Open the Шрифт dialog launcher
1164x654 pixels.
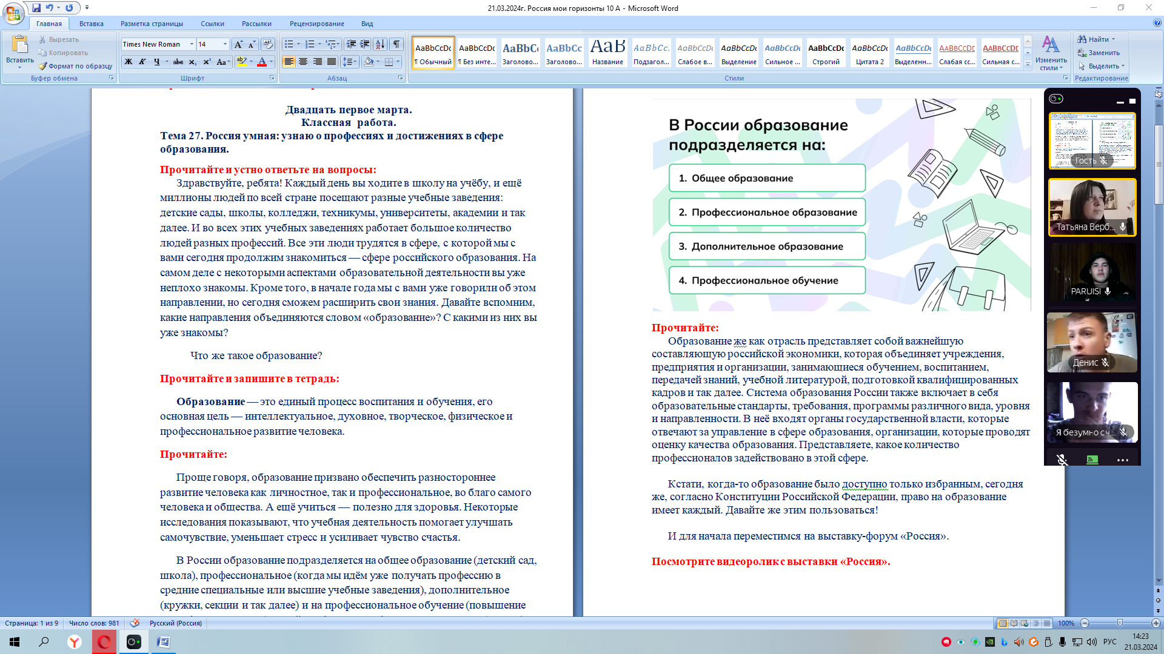[x=272, y=78]
